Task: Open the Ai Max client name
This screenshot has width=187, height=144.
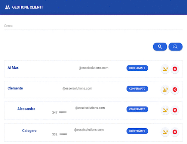Action: tap(13, 68)
